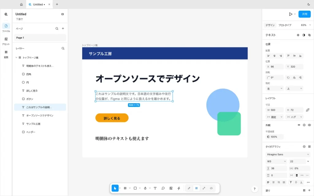Image resolution: width=314 pixels, height=196 pixels.
Task: Open font size 22 dropdown arrow
Action: tap(308, 161)
